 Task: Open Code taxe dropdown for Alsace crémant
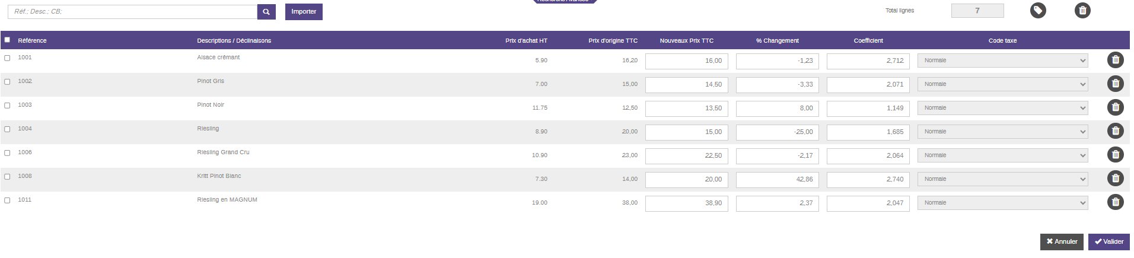[x=1002, y=60]
